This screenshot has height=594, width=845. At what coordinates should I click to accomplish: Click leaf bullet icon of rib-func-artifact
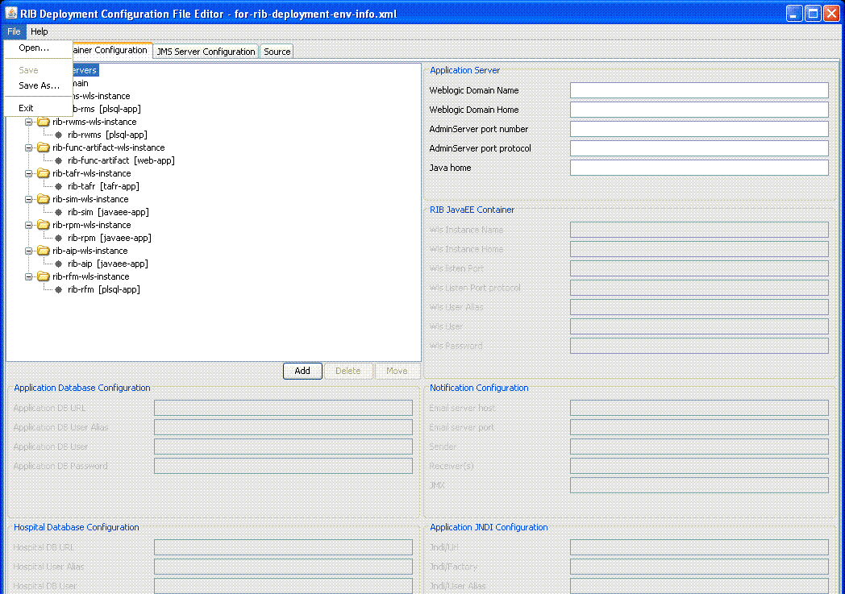(x=59, y=161)
